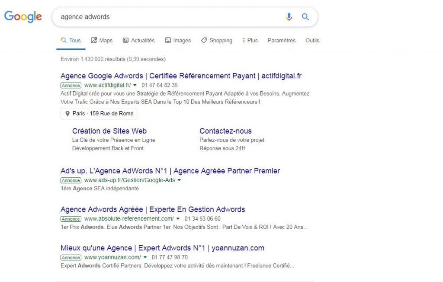The width and height of the screenshot is (443, 282).
Task: Open the Création de Sites Web sitelink
Action: 109,131
